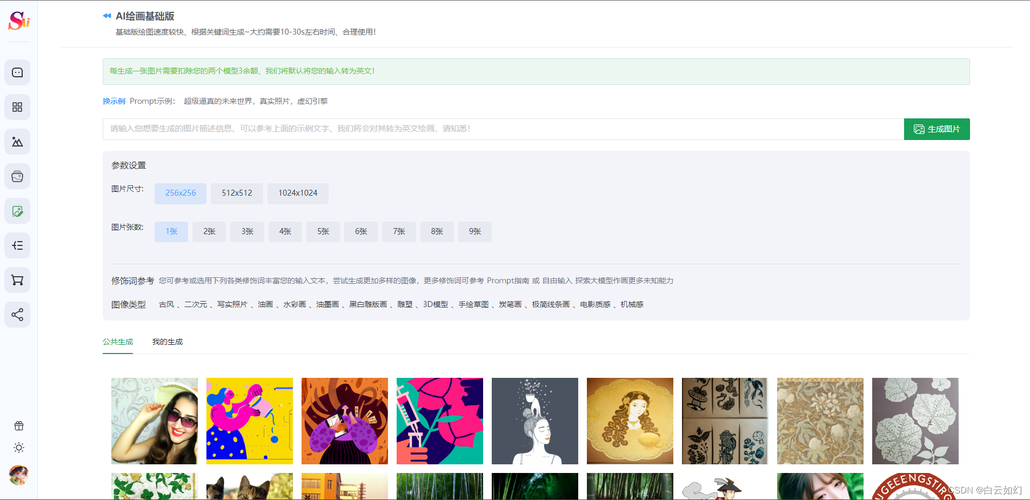
Task: Select the 机械感 modifier word
Action: tap(632, 304)
